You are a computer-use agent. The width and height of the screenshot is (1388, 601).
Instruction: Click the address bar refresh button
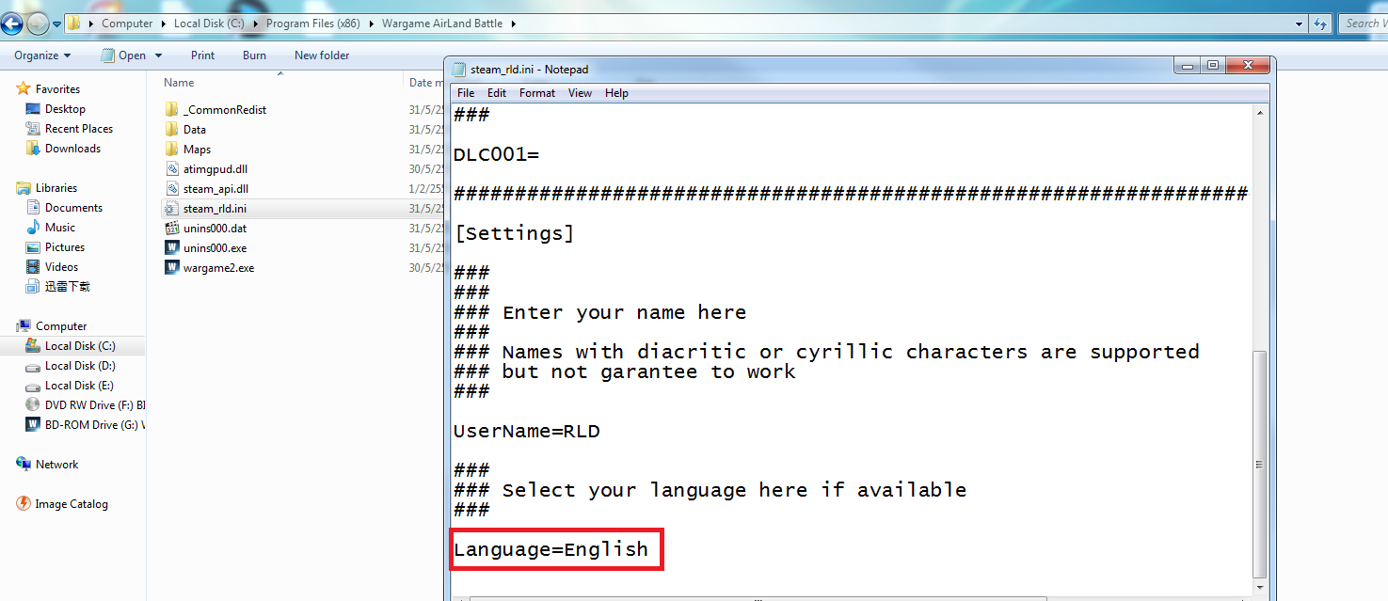pyautogui.click(x=1321, y=24)
